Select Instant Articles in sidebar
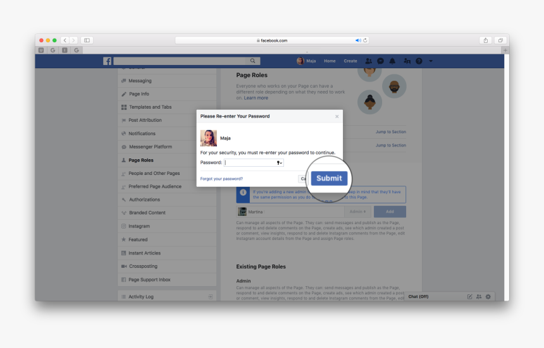 click(x=167, y=253)
